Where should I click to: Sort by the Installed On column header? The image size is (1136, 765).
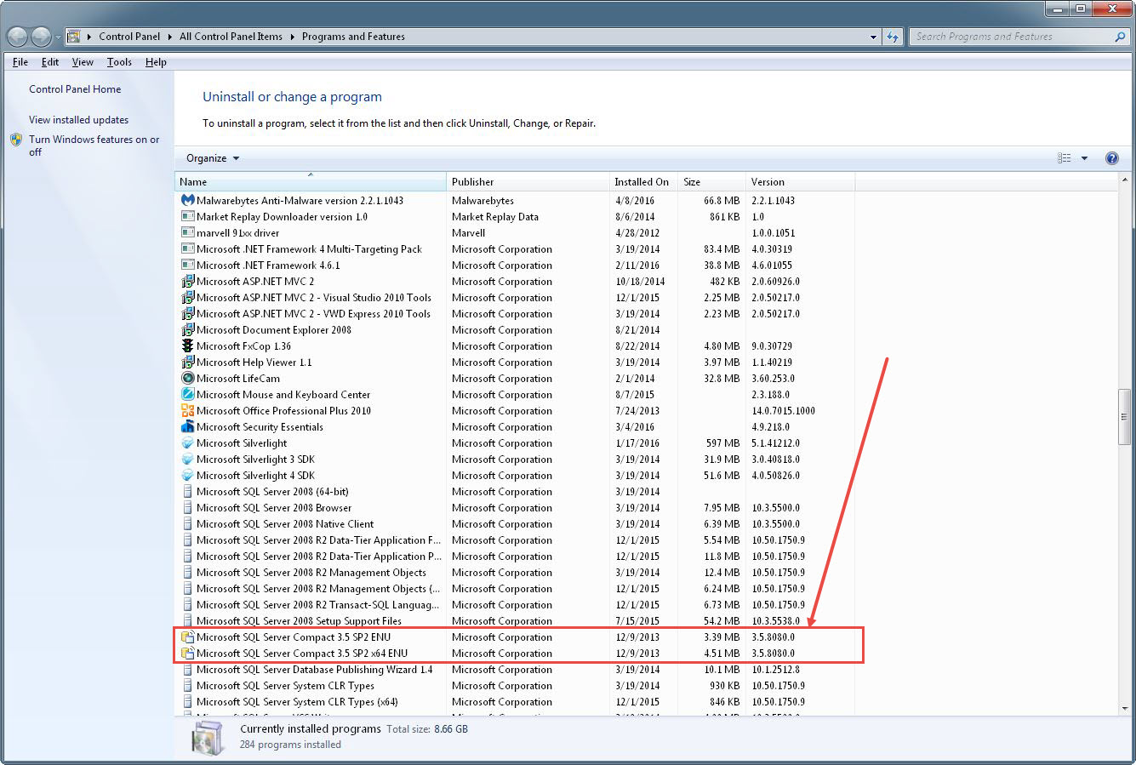643,182
